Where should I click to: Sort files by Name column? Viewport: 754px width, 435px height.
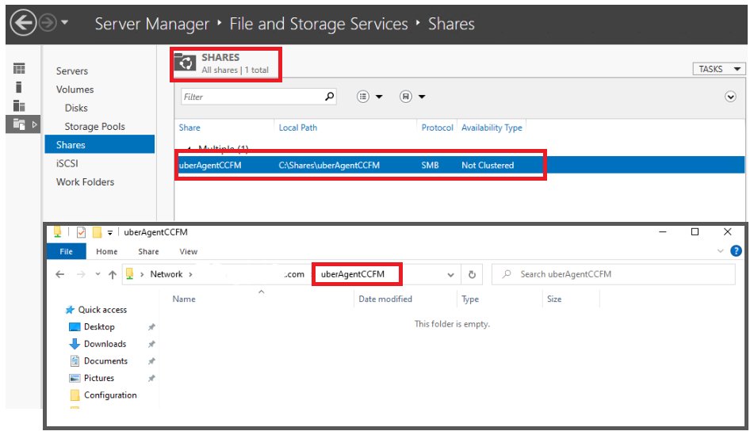coord(184,299)
